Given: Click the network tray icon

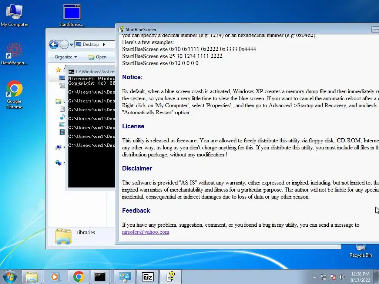Looking at the screenshot, I should coord(323,277).
